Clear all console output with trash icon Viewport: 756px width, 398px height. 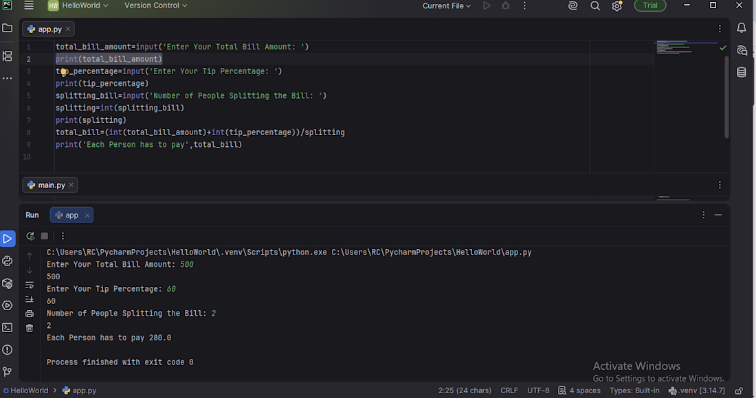click(30, 328)
